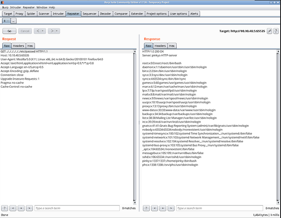Viewport: 281px width, 218px height.
Task: Open the new Repeater tab '...' button
Action: (x=13, y=21)
